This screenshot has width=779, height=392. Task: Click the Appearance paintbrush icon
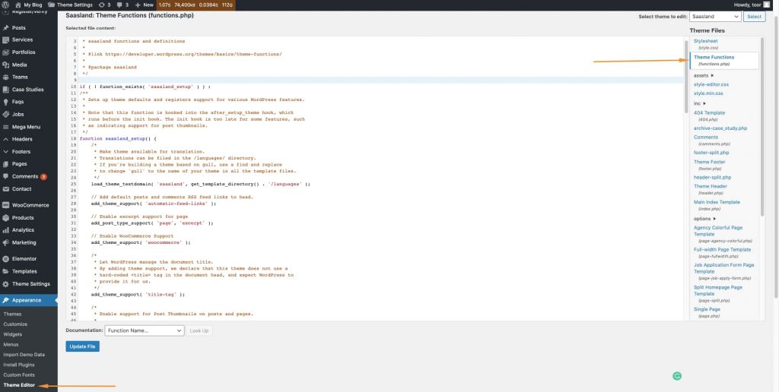pos(6,300)
